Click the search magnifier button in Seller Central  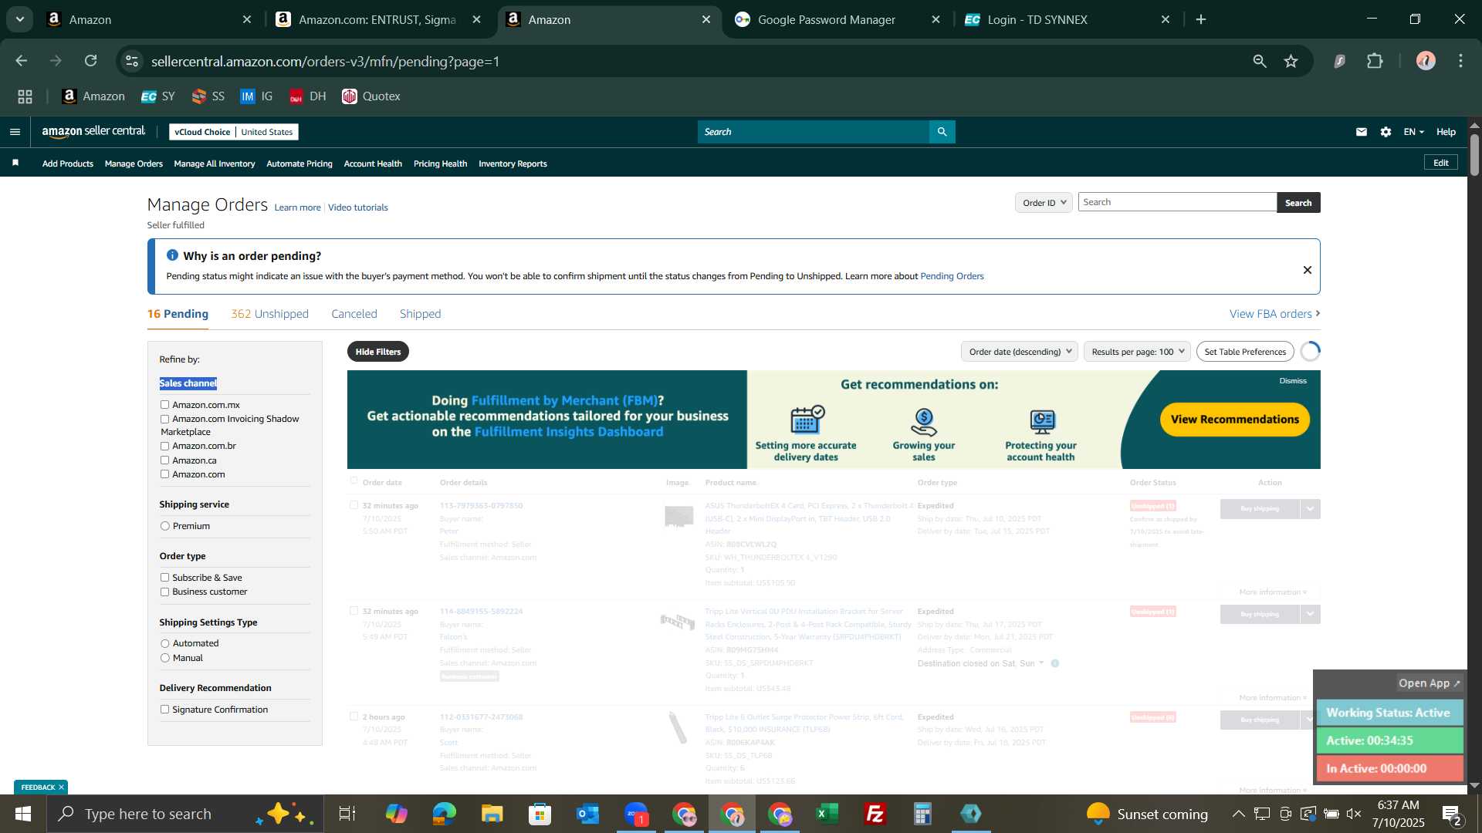[x=942, y=132]
